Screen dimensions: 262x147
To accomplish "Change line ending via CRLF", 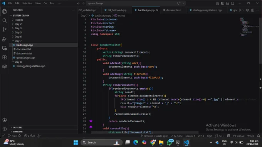I will click(x=209, y=136).
